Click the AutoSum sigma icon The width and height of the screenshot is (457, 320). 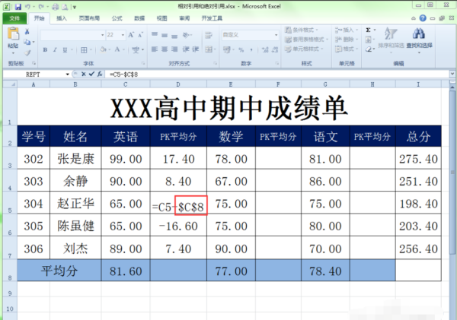tap(369, 30)
